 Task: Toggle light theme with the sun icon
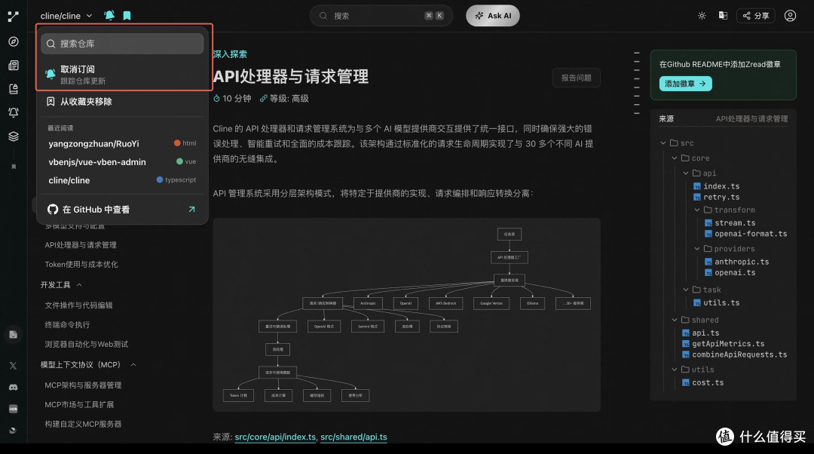tap(701, 15)
